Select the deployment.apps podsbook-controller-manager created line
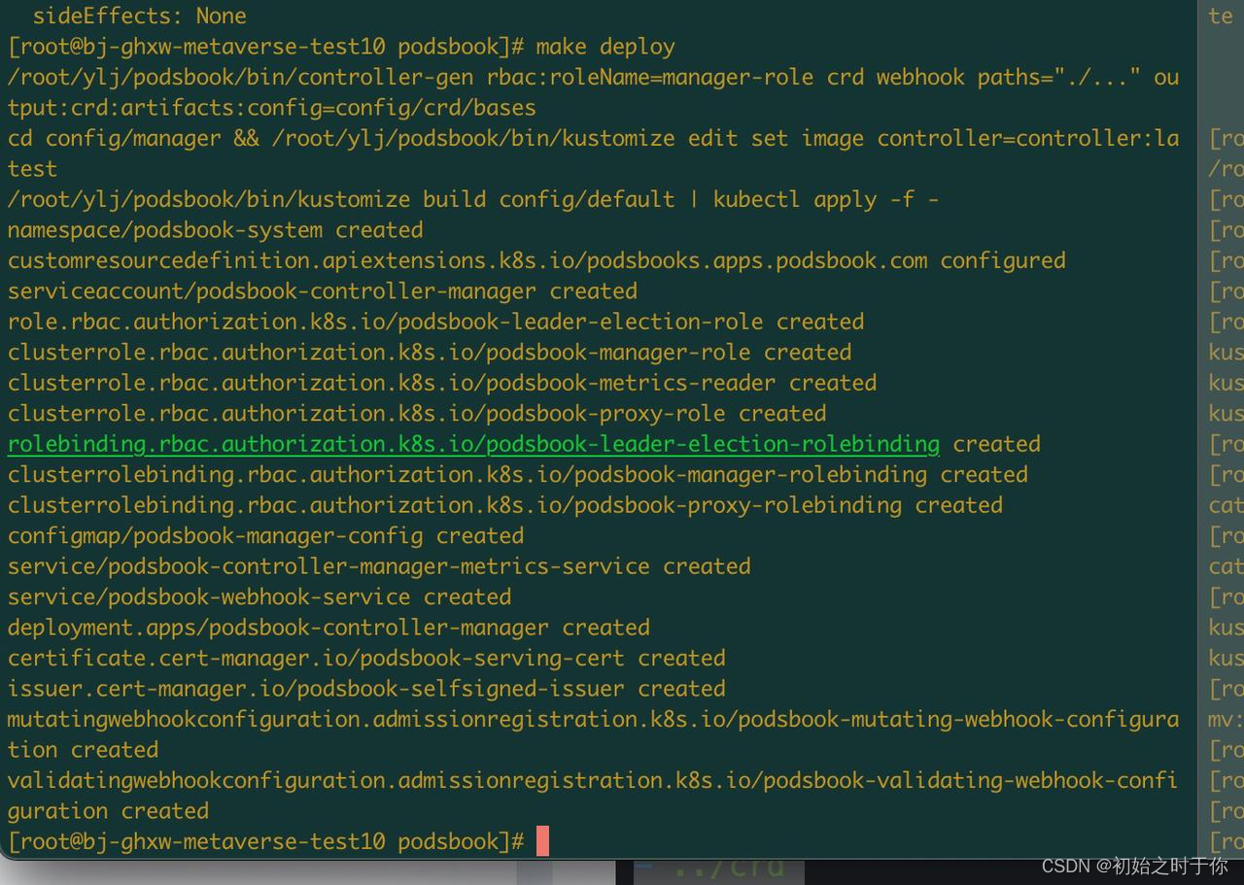The height and width of the screenshot is (885, 1244). (x=328, y=628)
